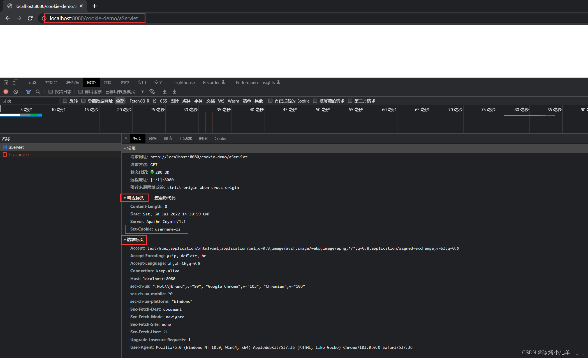
Task: Filter by Fetch/XHR type
Action: pyautogui.click(x=139, y=101)
